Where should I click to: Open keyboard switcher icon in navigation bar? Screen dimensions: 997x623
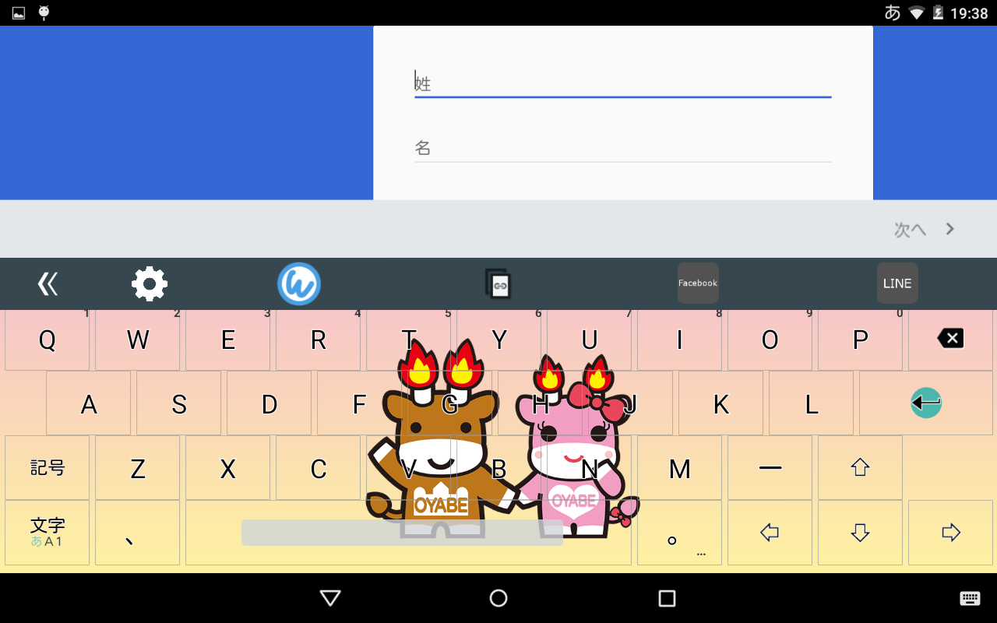tap(970, 598)
